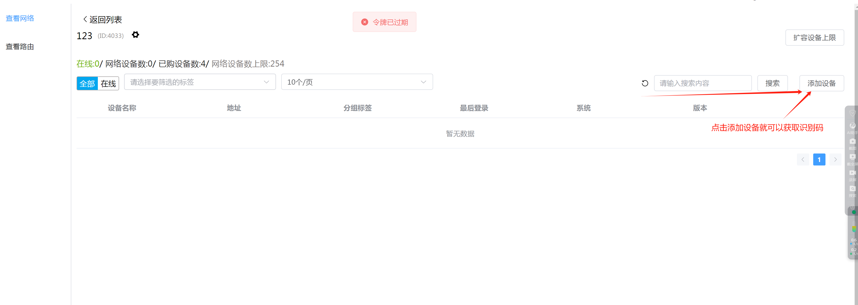Screen dimensions: 858x305
Task: Select the 全部 filter toggle
Action: (x=87, y=83)
